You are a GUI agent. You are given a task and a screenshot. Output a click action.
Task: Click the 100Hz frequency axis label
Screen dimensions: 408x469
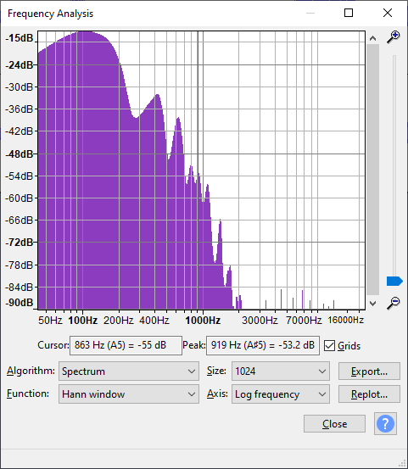coord(83,321)
